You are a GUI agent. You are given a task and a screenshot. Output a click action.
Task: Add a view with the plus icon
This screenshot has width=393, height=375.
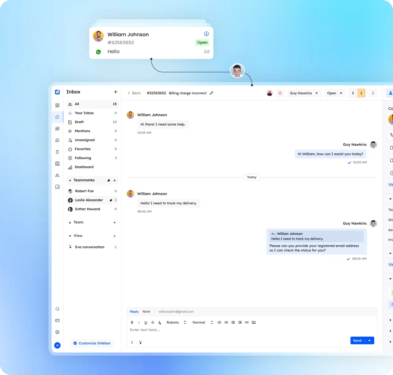tap(115, 236)
